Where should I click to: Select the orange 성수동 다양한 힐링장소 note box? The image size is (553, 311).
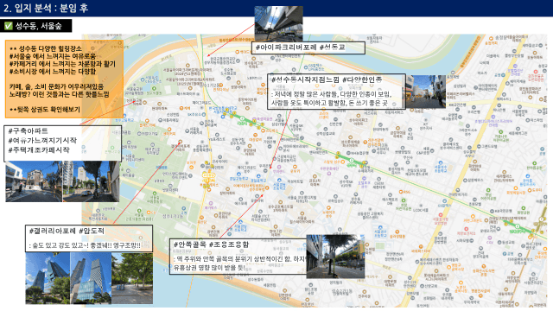(x=64, y=79)
